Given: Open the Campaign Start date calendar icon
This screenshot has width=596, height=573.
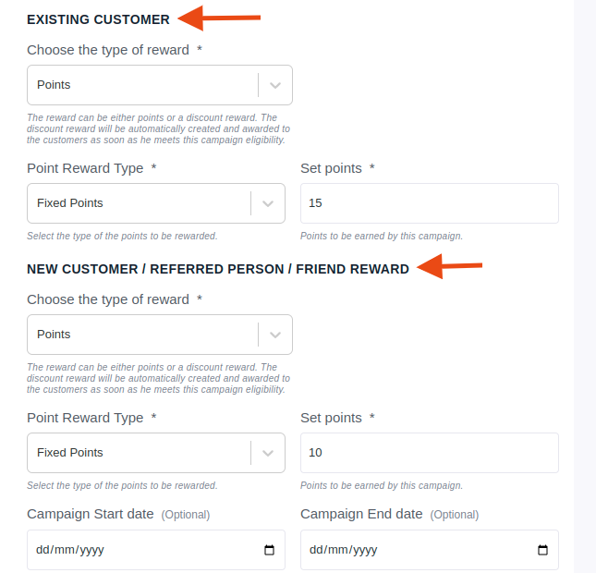Looking at the screenshot, I should click(x=269, y=550).
